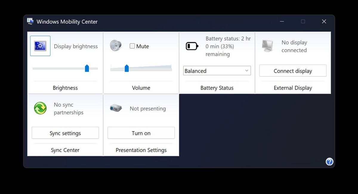Open Sync Center via green sync icon
The height and width of the screenshot is (194, 358).
coord(40,108)
